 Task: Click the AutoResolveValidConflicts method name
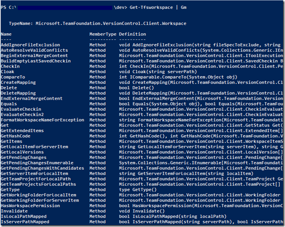pyautogui.click(x=32, y=50)
